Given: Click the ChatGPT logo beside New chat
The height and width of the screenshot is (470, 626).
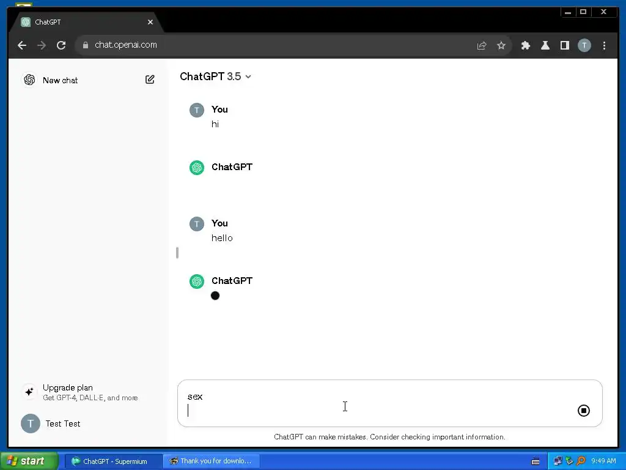Looking at the screenshot, I should [29, 80].
